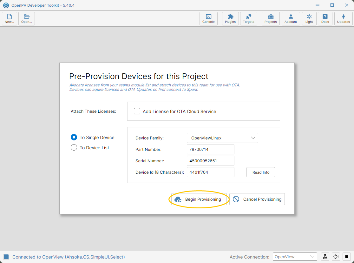354x263 pixels.
Task: Maximize the OpenPV Developer Toolkit window
Action: tap(332, 5)
